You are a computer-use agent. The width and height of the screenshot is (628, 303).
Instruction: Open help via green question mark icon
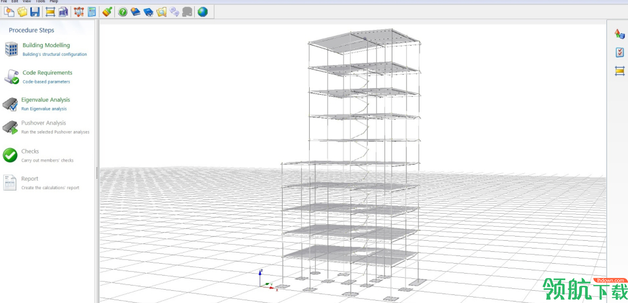point(123,12)
